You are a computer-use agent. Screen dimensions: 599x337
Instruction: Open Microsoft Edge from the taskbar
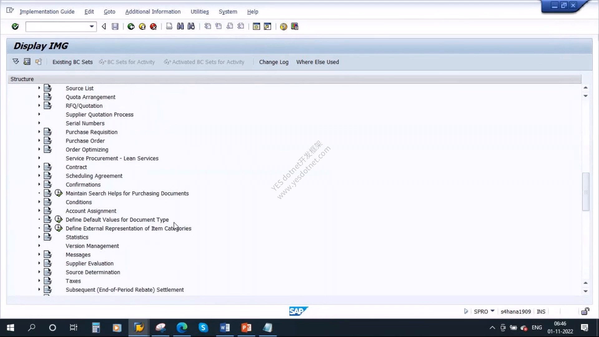coord(182,328)
